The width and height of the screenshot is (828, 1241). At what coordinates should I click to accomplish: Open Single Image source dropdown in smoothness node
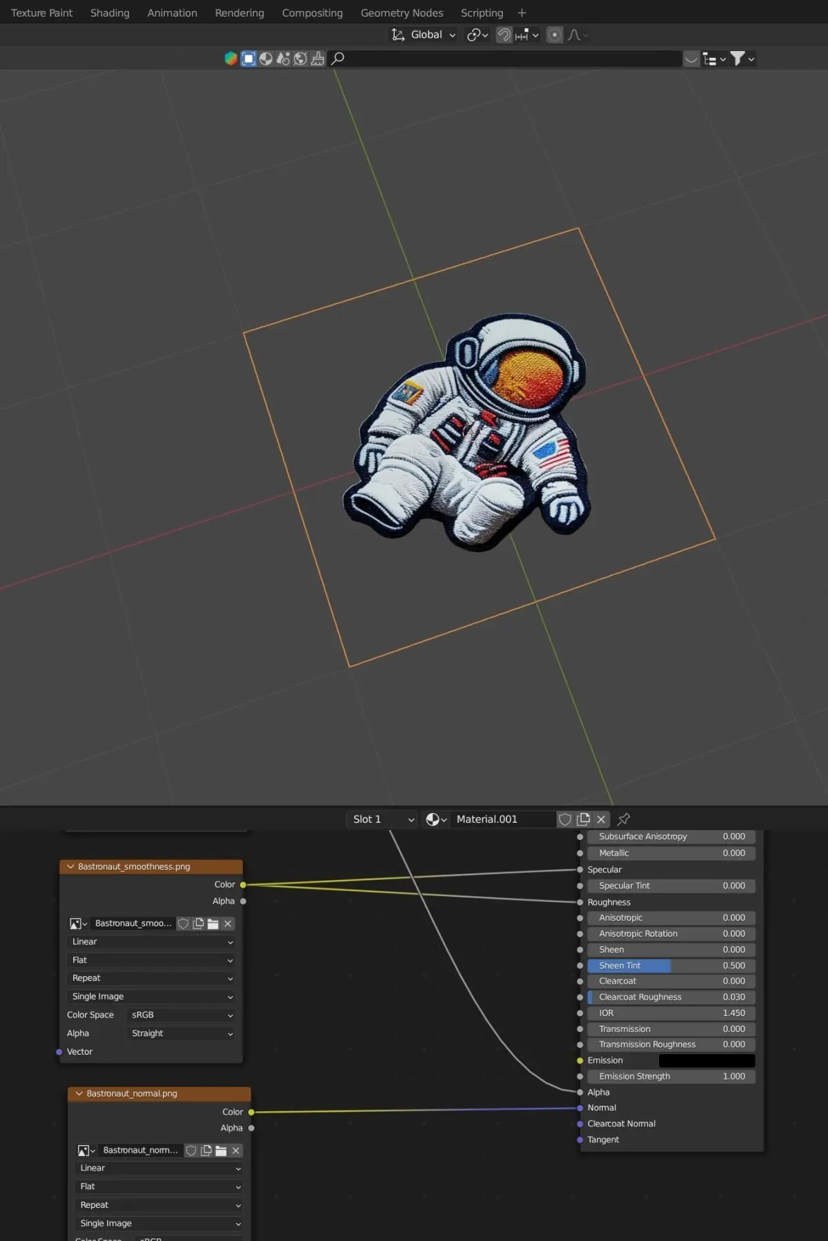click(152, 997)
